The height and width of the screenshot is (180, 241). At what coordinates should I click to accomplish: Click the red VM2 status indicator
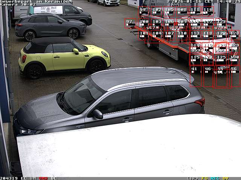coord(43,178)
